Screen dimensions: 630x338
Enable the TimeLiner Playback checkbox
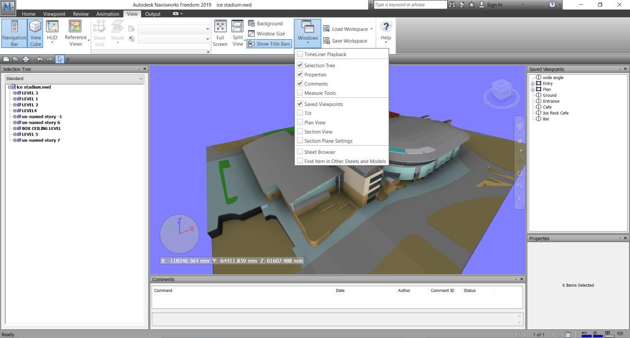pyautogui.click(x=300, y=54)
